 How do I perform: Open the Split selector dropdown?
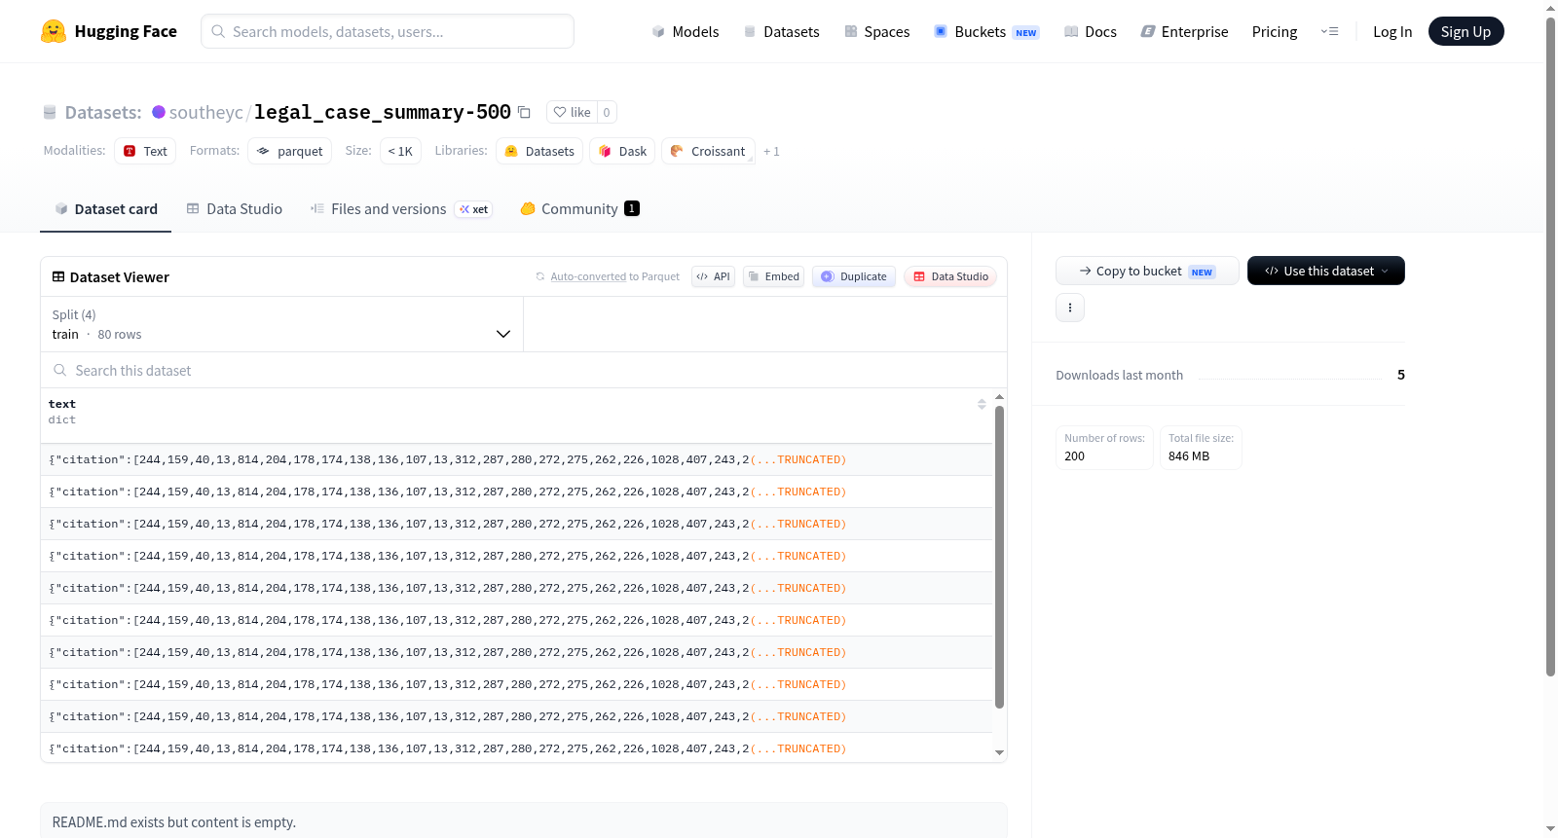coord(281,324)
